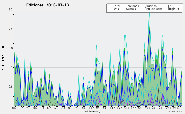This screenshot has width=185, height=114.
Task: Click the chart title 'Ediciones 2010-03-13'
Action: 47,5
